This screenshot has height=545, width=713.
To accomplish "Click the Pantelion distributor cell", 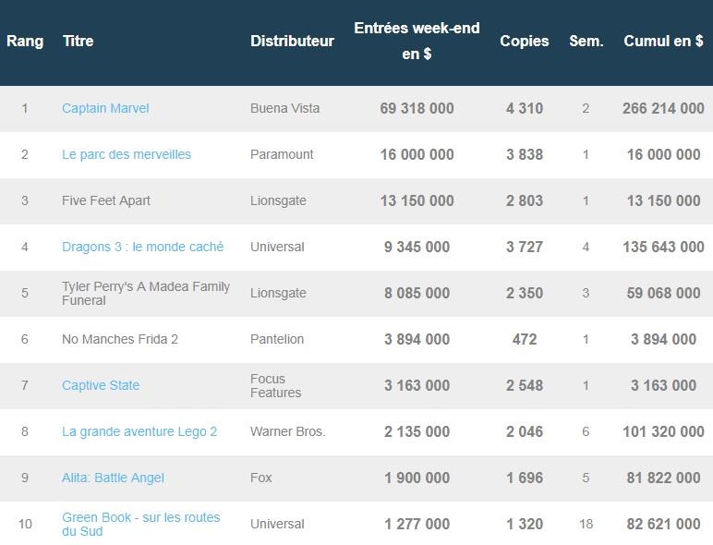I will click(x=277, y=339).
